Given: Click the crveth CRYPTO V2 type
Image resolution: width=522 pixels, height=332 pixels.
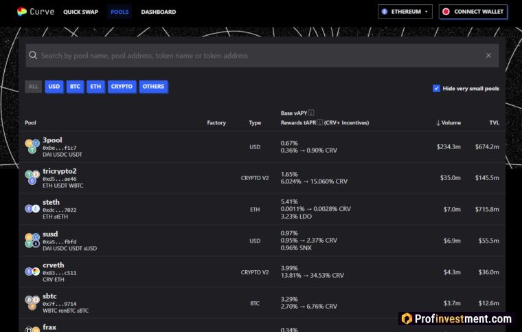Looking at the screenshot, I should tap(255, 272).
